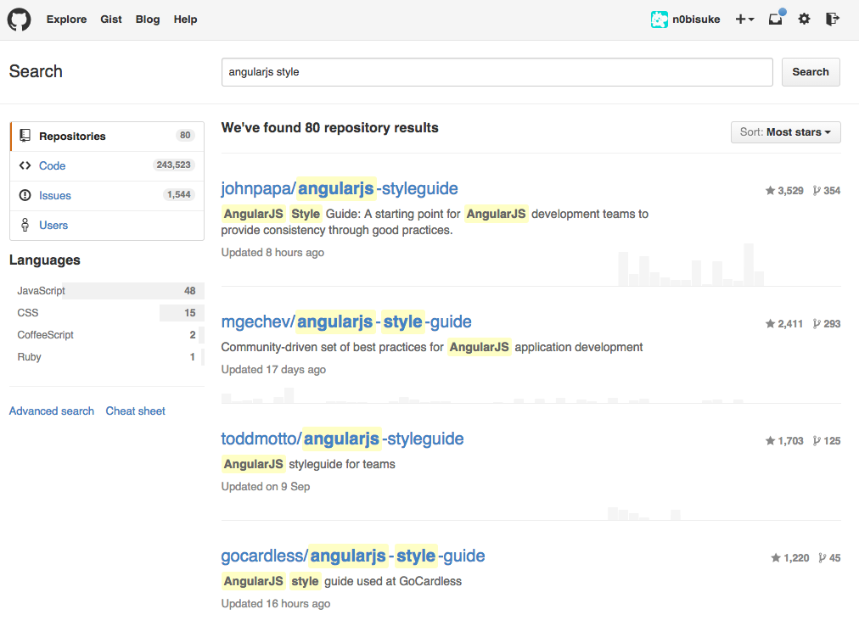Click 'We've found 80 repository results' heading
859x626 pixels.
[x=330, y=127]
